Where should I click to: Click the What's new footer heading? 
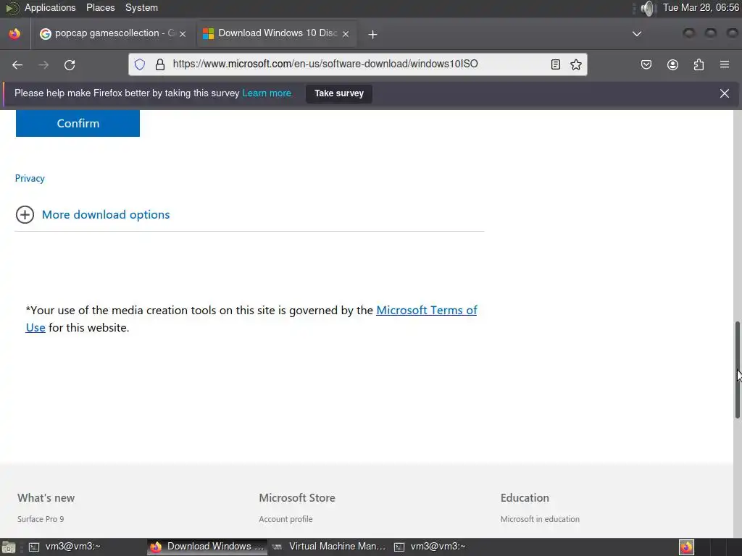click(x=46, y=498)
